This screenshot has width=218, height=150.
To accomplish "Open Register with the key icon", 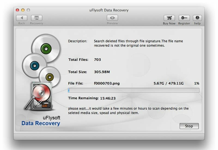I will [x=184, y=18].
